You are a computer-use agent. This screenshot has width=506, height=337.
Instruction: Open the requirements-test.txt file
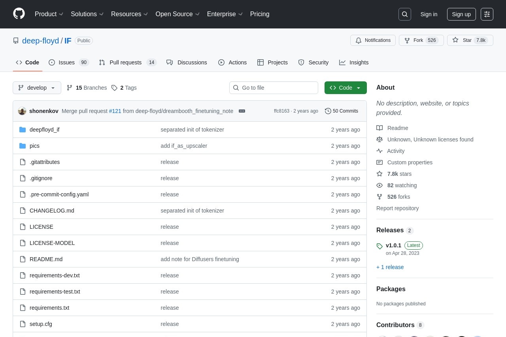pyautogui.click(x=55, y=292)
